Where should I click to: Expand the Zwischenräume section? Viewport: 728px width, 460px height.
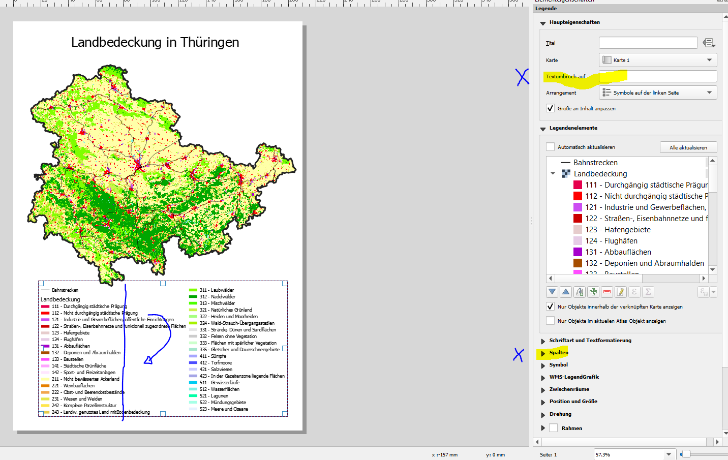[543, 390]
